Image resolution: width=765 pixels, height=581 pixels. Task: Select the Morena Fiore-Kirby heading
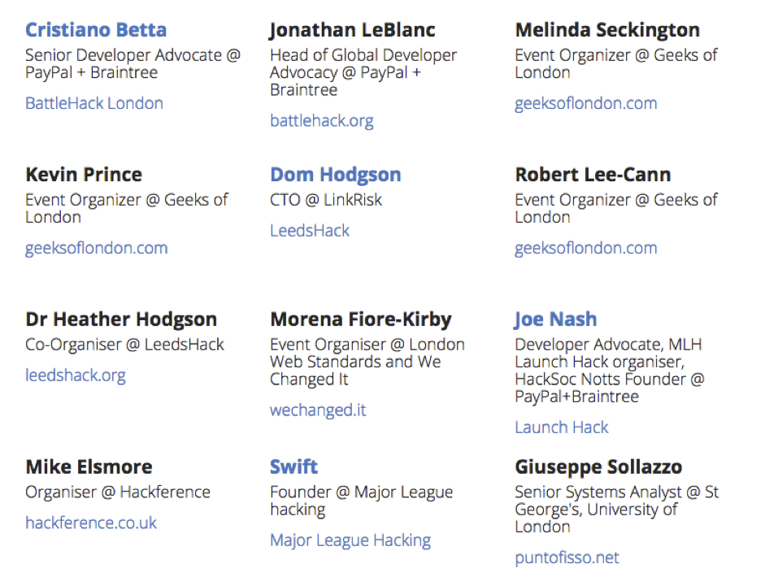(361, 319)
